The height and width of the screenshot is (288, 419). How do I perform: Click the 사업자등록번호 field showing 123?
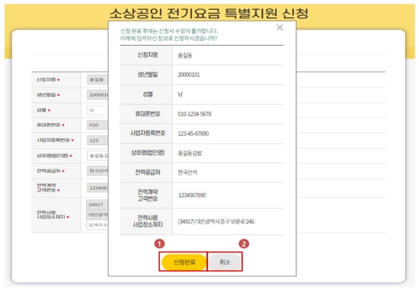coord(98,141)
